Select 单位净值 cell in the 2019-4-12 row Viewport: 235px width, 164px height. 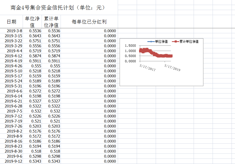coord(32,56)
